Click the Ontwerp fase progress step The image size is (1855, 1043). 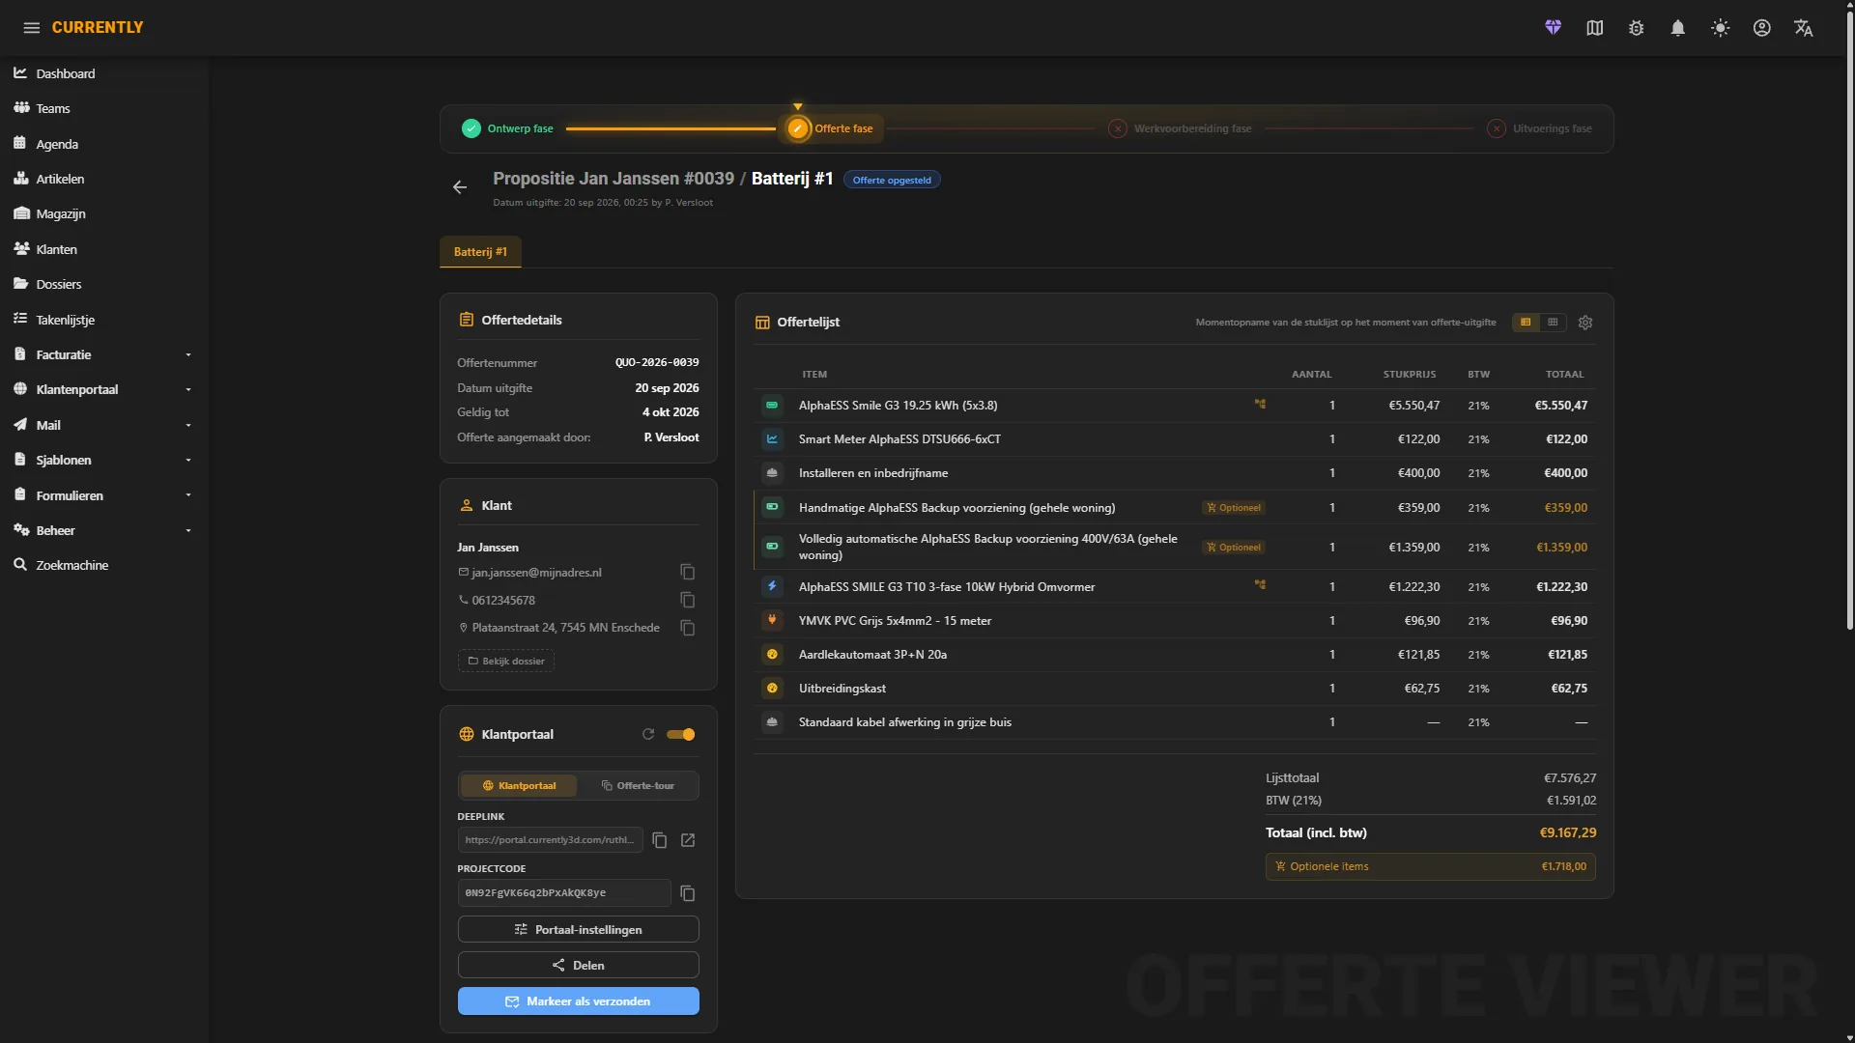coord(508,128)
